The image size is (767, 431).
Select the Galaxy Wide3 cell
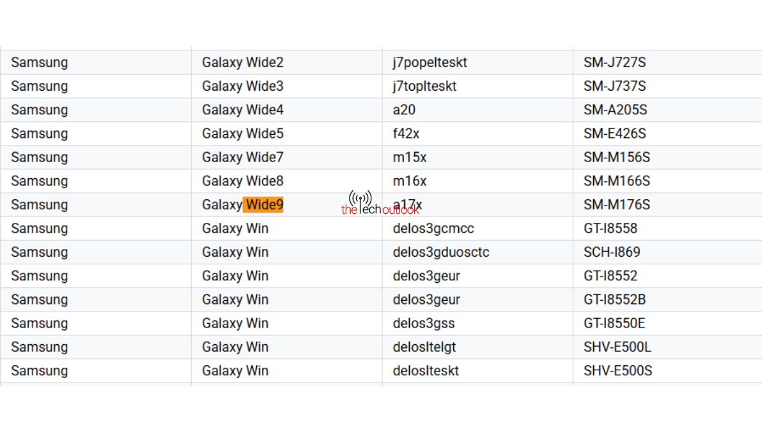287,86
